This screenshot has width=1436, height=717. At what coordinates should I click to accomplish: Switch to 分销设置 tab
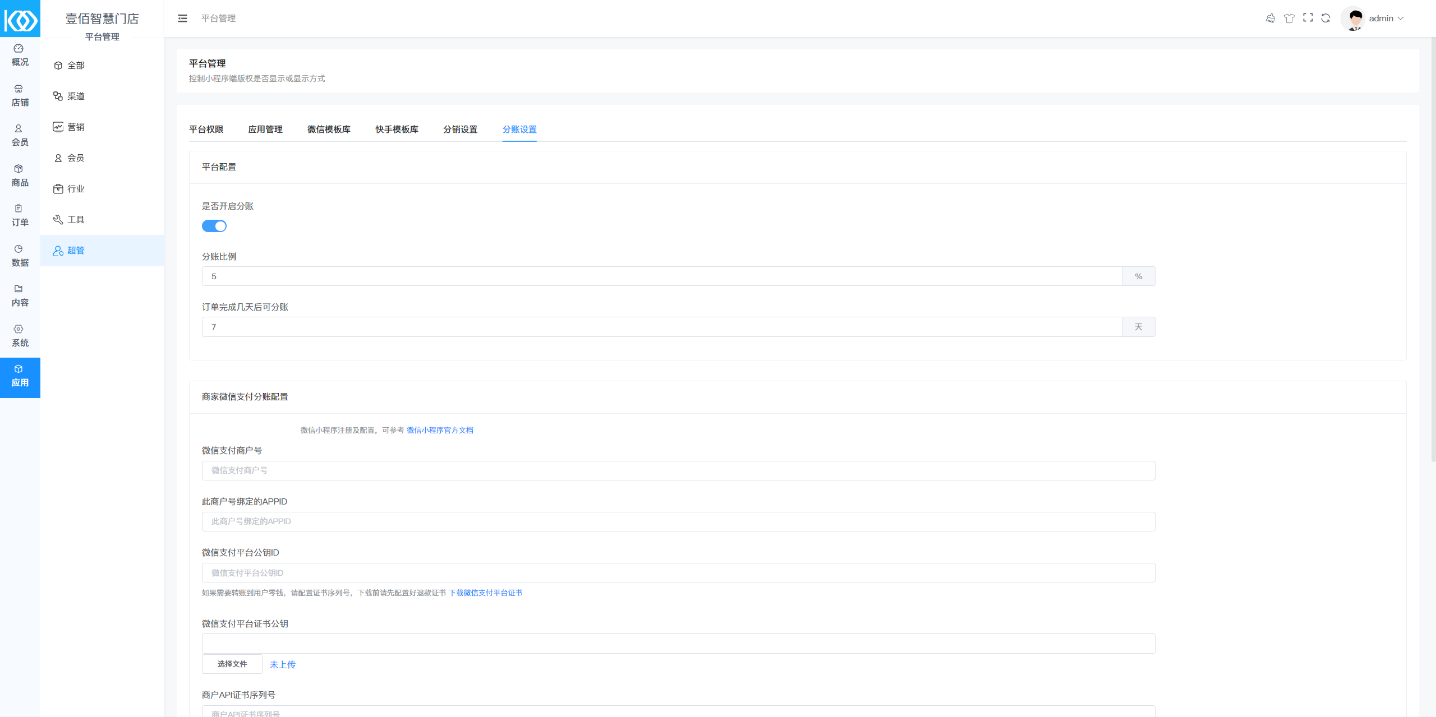[460, 129]
